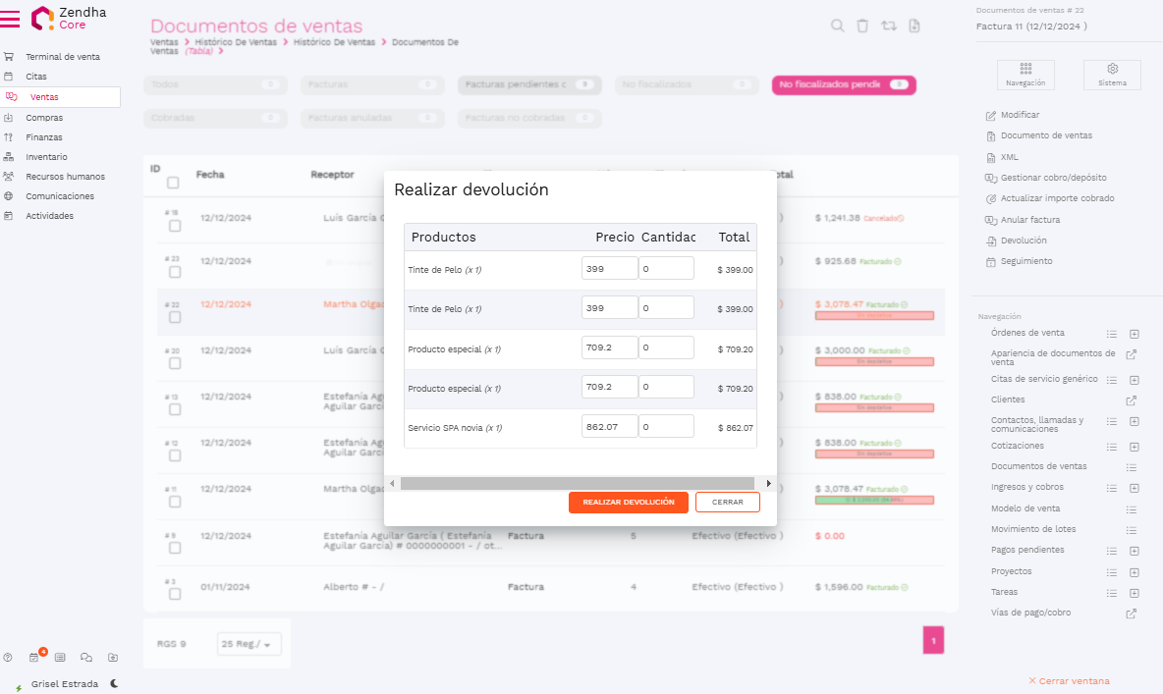Tick the checkbox for row #18
The image size is (1163, 694).
[175, 226]
